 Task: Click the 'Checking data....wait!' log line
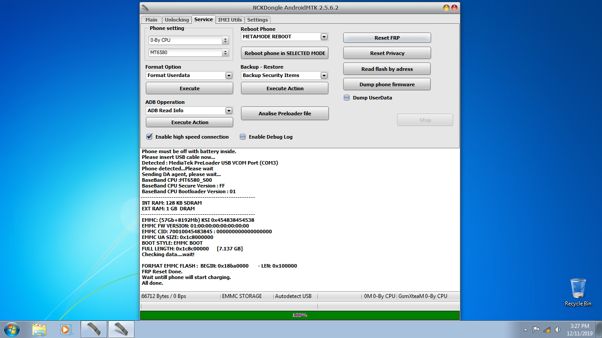pyautogui.click(x=168, y=254)
